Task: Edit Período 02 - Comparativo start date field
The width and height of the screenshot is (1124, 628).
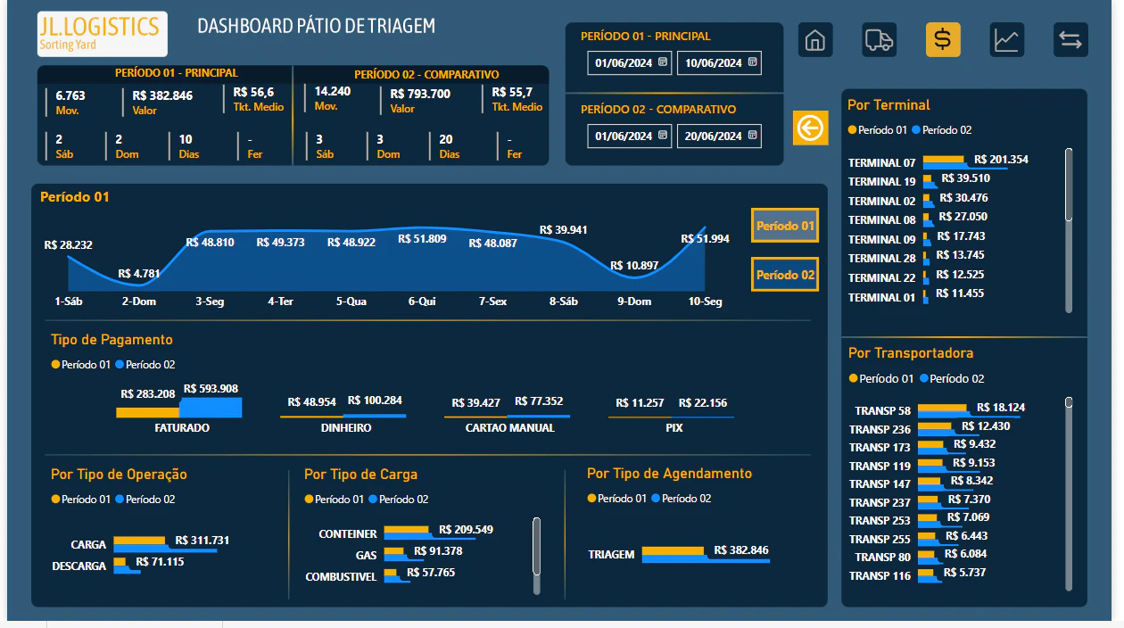Action: click(x=630, y=136)
